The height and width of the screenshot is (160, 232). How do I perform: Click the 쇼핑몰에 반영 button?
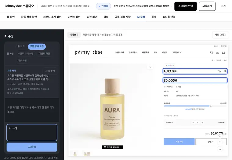click(x=185, y=6)
